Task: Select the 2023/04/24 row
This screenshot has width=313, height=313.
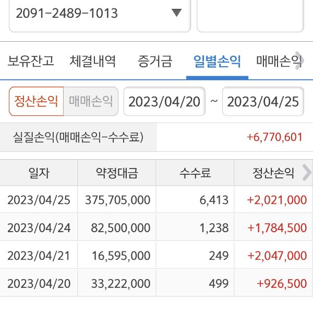Action: 156,228
